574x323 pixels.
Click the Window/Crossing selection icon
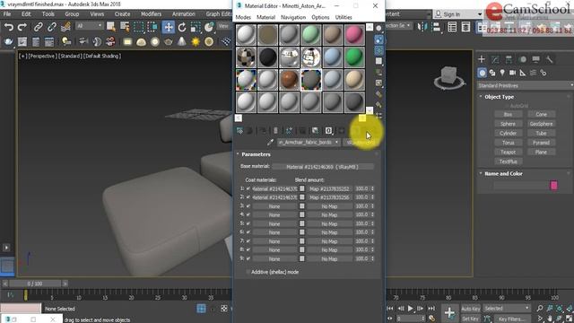[152, 27]
